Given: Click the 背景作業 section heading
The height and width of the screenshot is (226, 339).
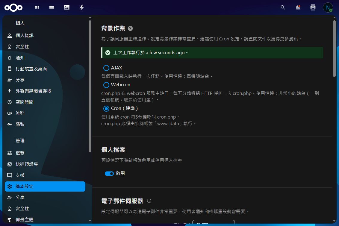Looking at the screenshot, I should click(113, 28).
